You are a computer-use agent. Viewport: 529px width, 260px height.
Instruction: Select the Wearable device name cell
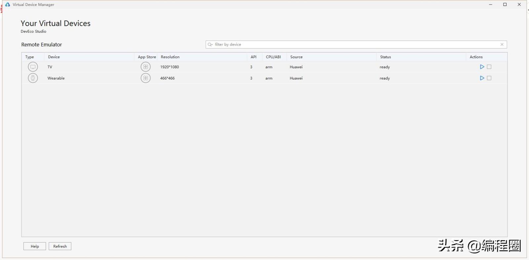56,78
